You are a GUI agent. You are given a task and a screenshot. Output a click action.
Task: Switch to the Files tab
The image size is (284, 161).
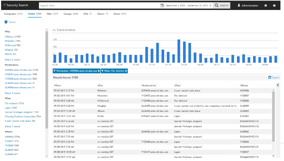53,14
